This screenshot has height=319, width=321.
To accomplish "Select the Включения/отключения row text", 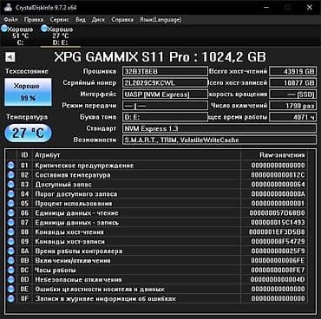I will (73, 261).
